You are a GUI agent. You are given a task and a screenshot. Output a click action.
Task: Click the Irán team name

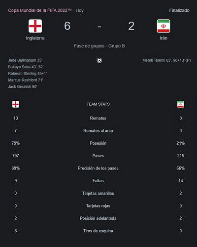pyautogui.click(x=164, y=38)
